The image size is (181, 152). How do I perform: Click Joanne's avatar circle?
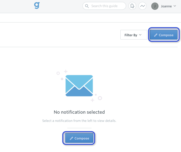pyautogui.click(x=155, y=6)
